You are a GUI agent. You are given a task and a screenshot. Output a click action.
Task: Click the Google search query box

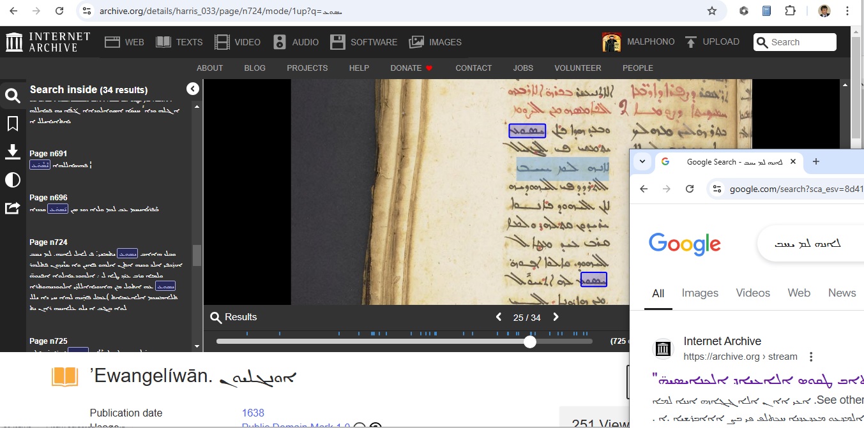click(811, 244)
